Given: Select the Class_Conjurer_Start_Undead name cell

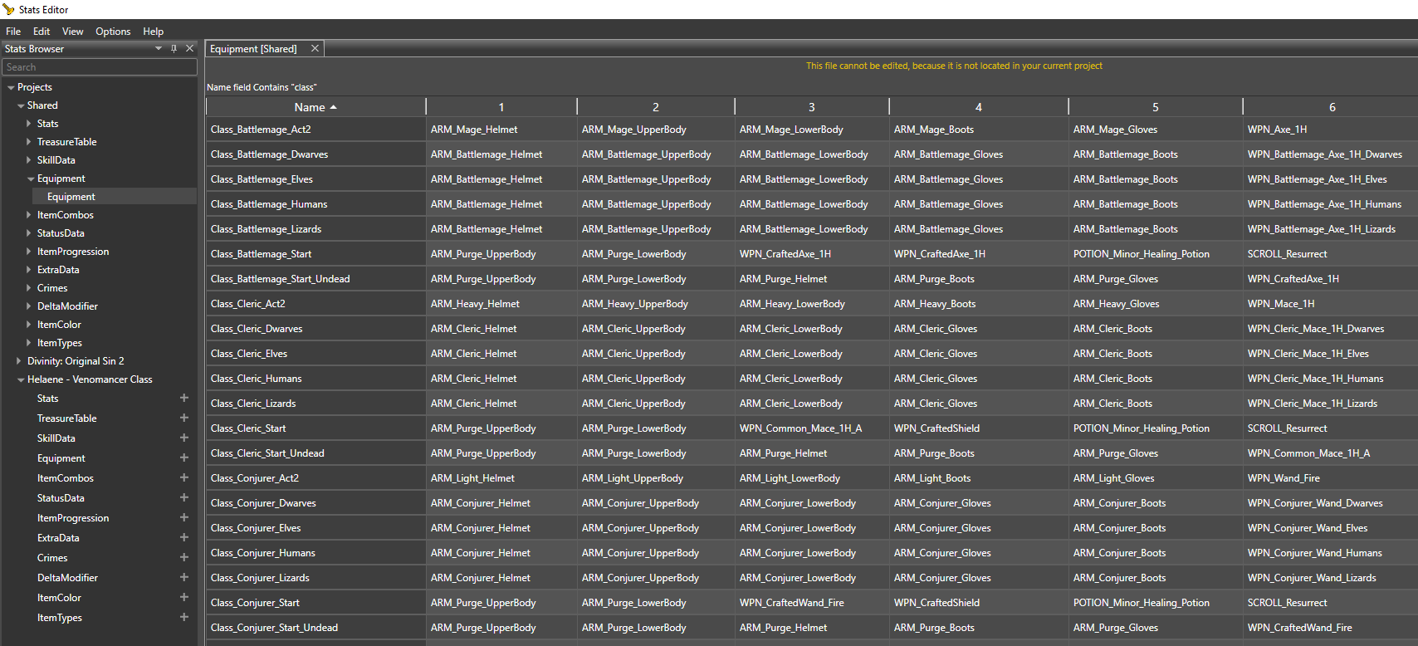Looking at the screenshot, I should (315, 628).
